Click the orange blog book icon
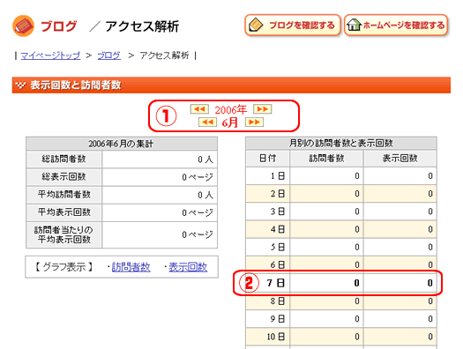This screenshot has height=349, width=463. (23, 26)
